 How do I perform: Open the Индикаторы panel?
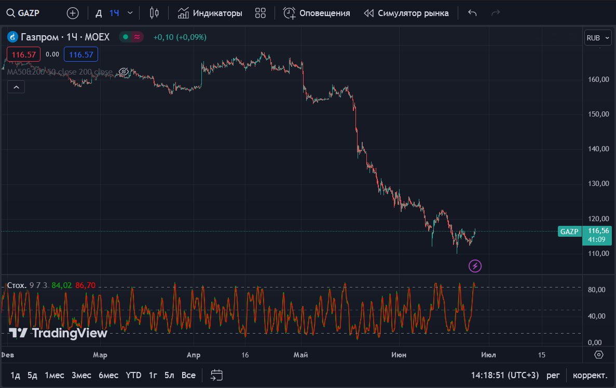point(210,13)
